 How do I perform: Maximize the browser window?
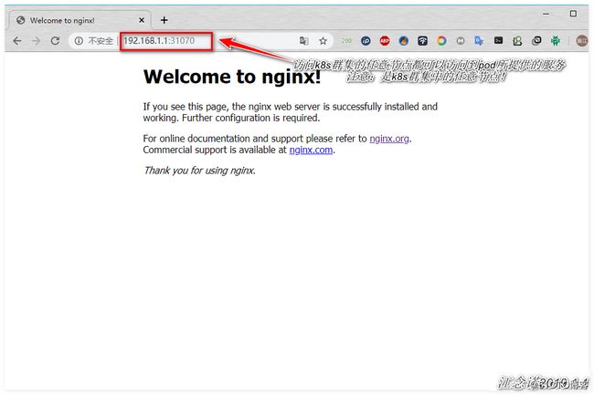pos(573,14)
